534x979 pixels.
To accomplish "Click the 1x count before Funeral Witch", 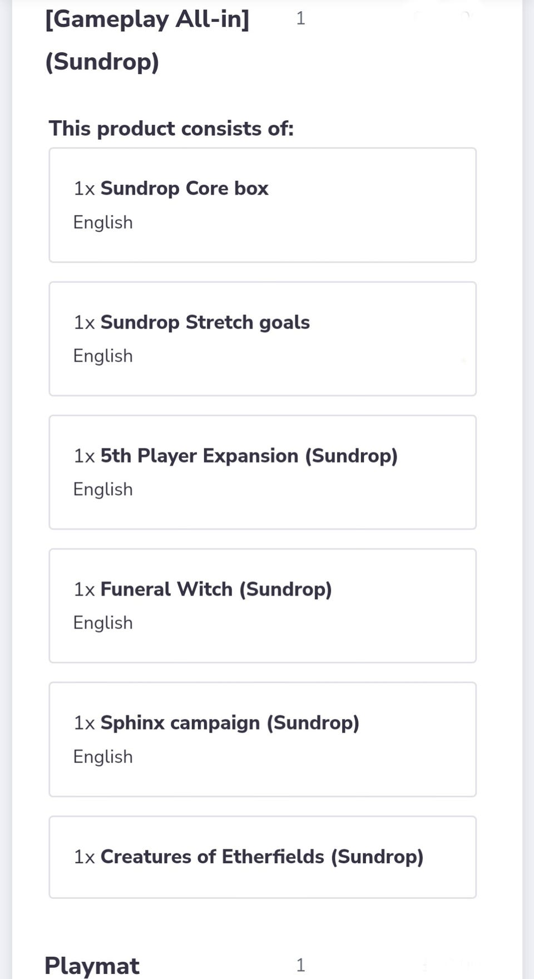I will tap(84, 589).
